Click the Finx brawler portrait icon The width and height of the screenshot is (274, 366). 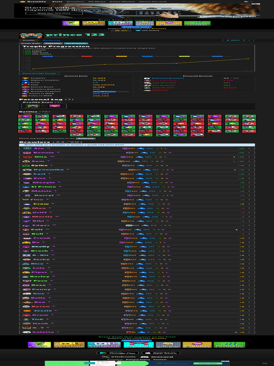pos(25,199)
